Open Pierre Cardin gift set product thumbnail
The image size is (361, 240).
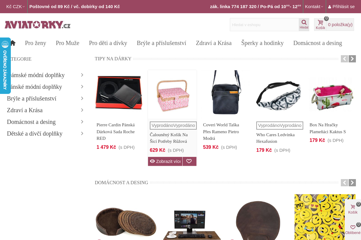pos(119,93)
